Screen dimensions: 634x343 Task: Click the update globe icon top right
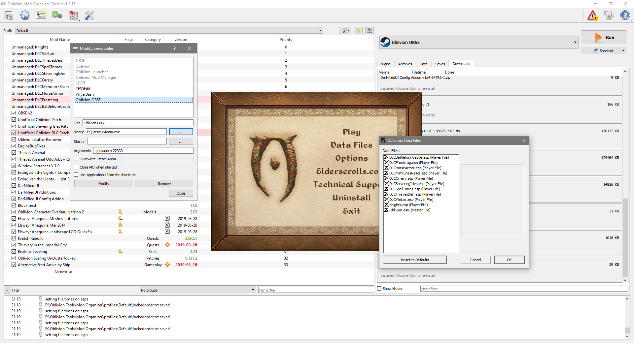click(x=609, y=15)
